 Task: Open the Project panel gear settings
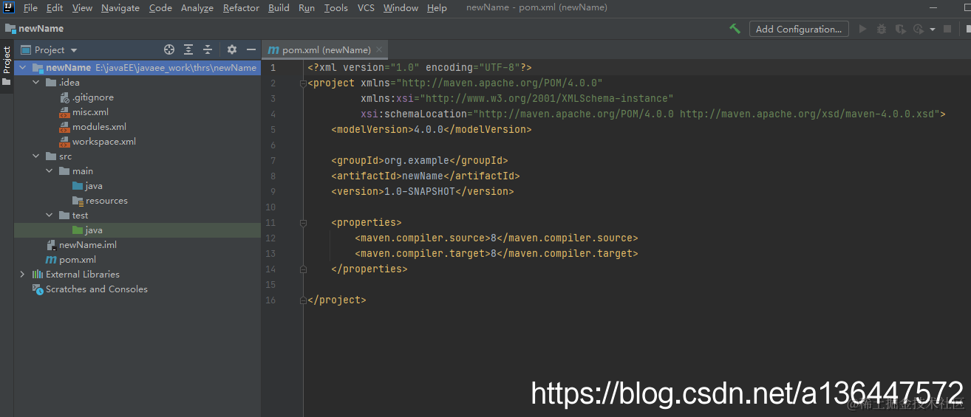point(232,49)
